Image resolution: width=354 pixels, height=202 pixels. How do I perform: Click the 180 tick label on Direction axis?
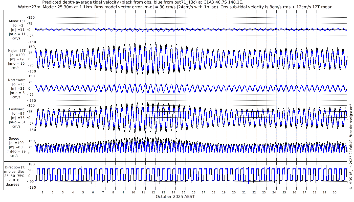click(31, 164)
